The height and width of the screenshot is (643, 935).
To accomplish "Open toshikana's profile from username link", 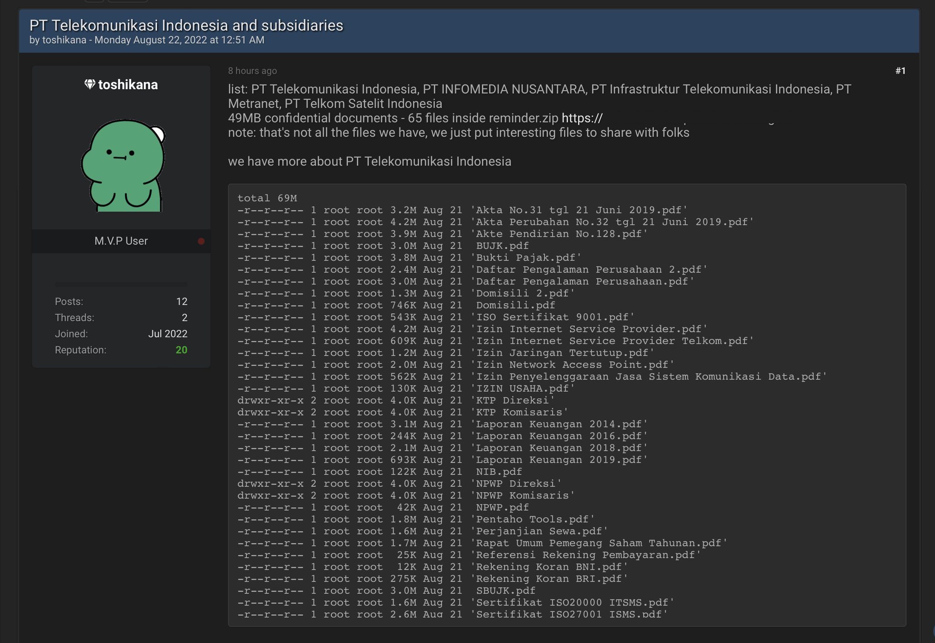I will 128,85.
